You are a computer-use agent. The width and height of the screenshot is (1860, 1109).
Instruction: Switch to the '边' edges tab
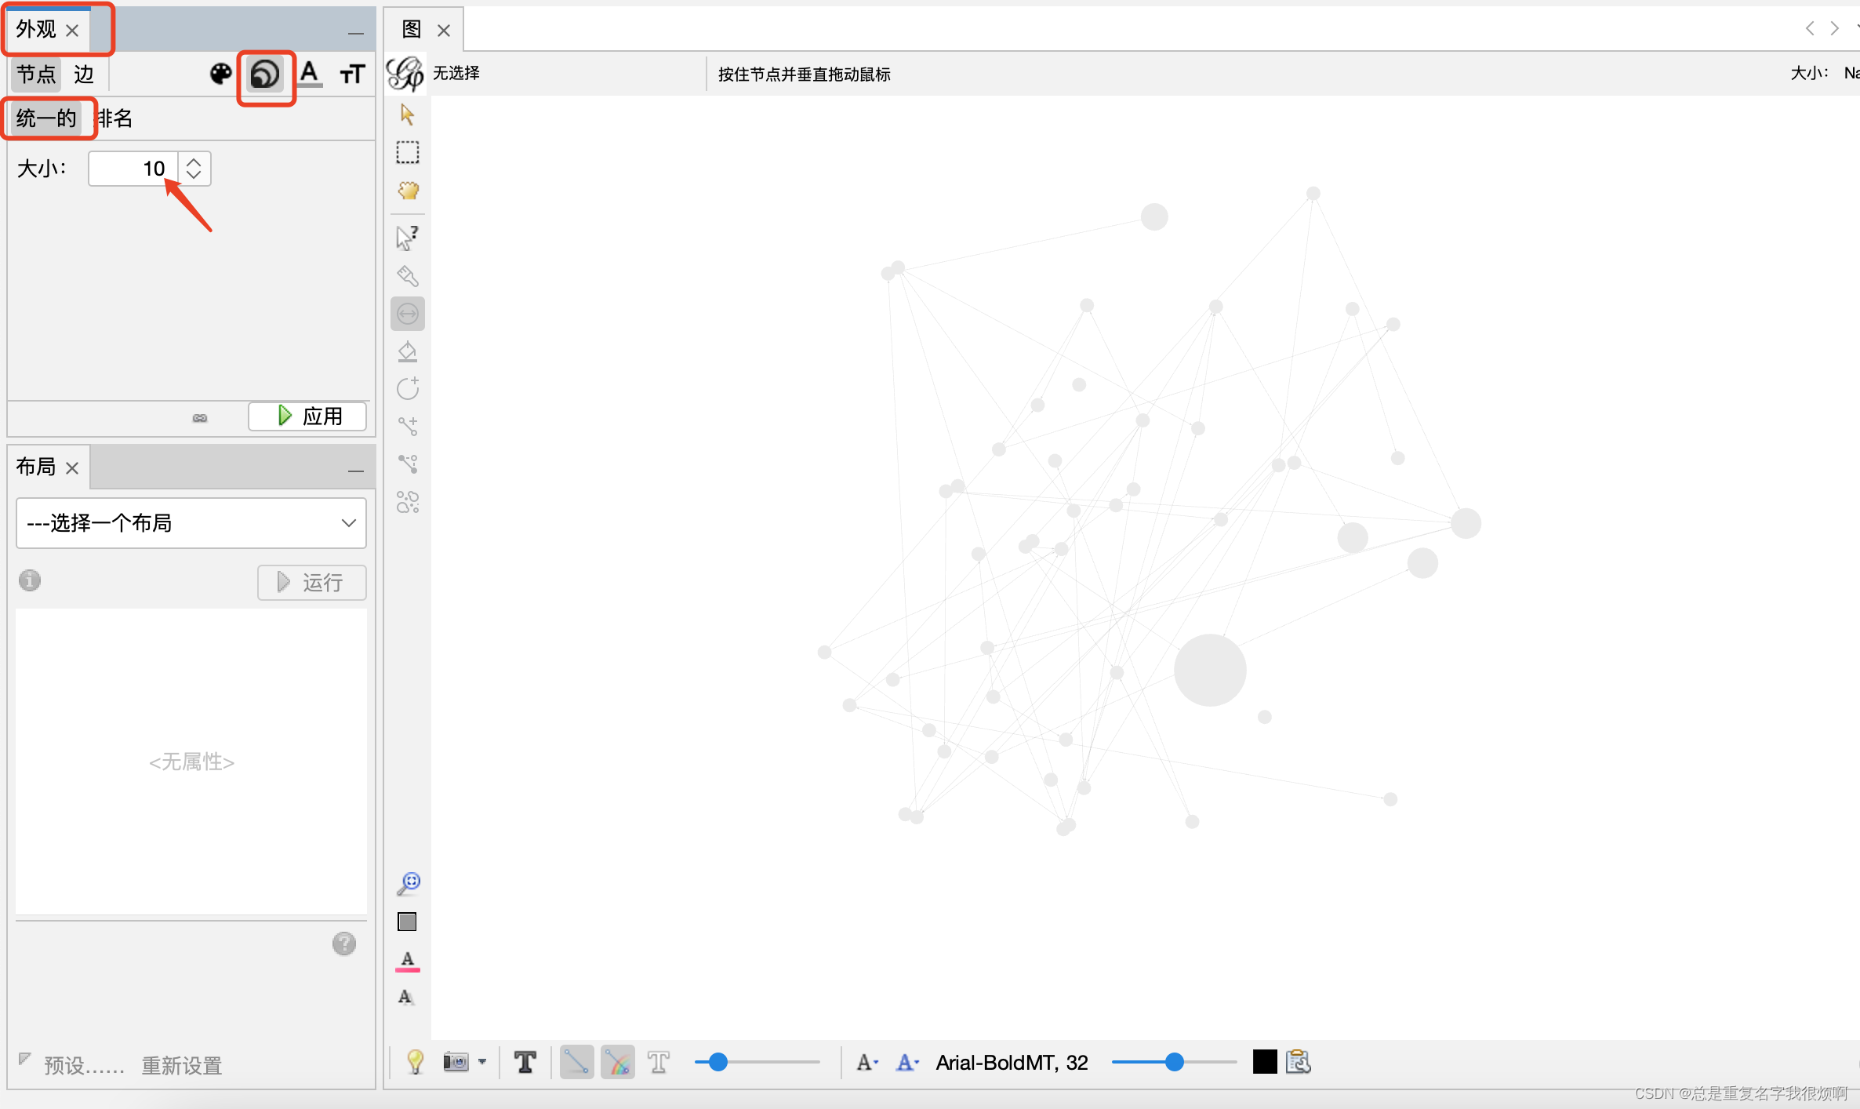coord(84,75)
